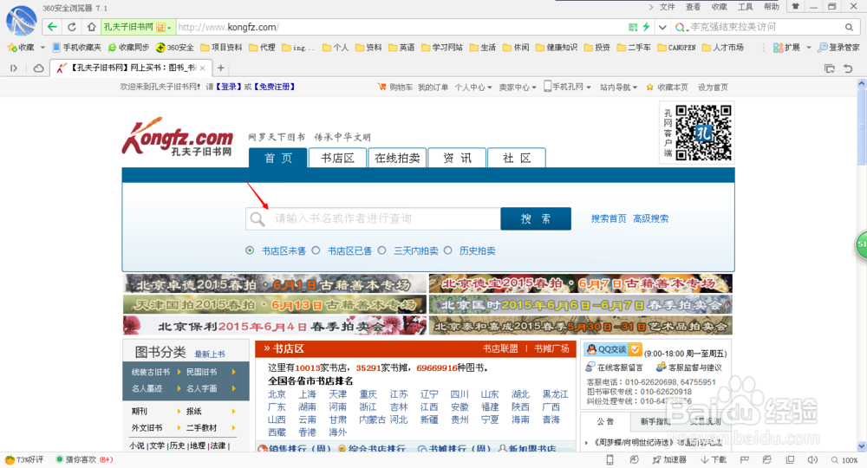Open the 北京 bookstore ranking link
This screenshot has height=468, width=867.
(x=277, y=394)
